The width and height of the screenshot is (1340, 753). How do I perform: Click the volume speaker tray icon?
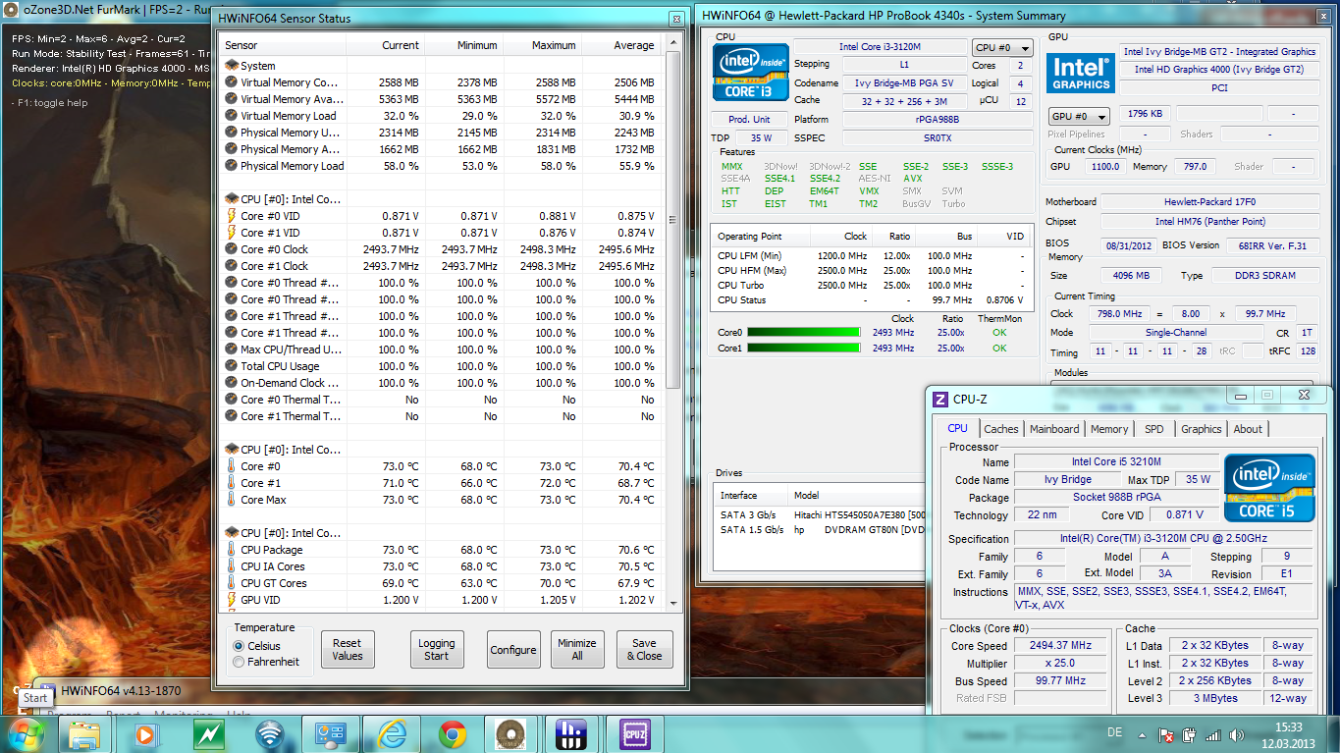click(1235, 734)
